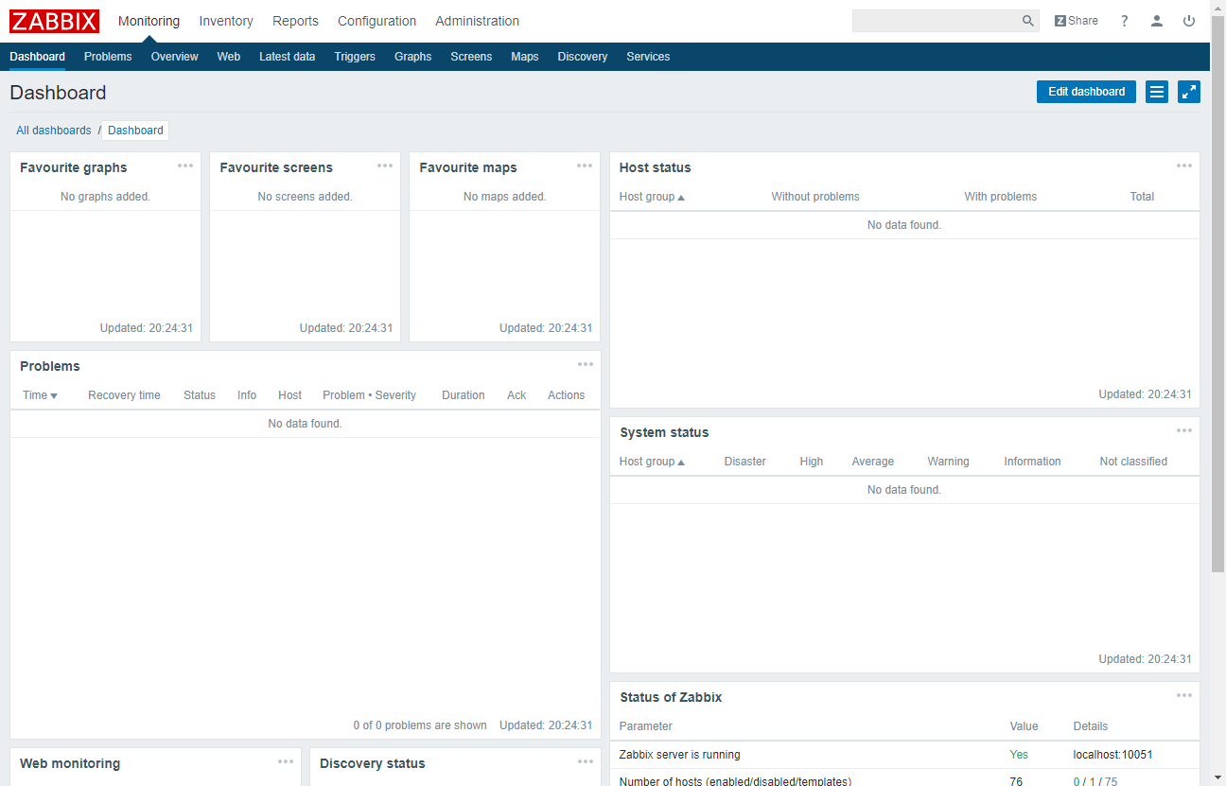Open the Inventory main menu
Image resolution: width=1226 pixels, height=786 pixels.
click(226, 21)
